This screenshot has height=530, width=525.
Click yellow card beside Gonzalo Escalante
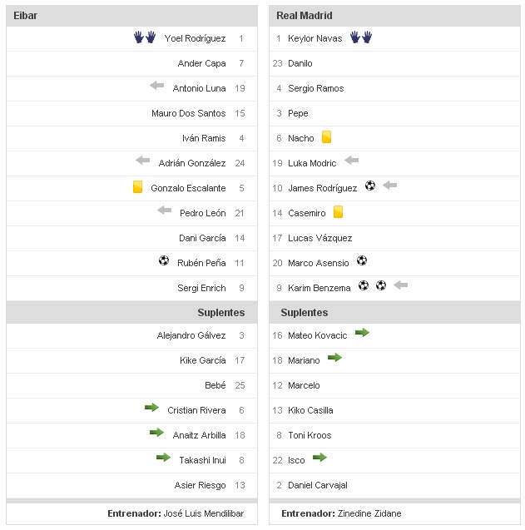(138, 187)
